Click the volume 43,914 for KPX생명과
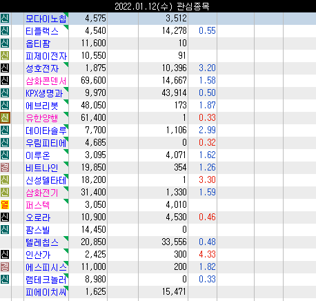 pos(174,93)
